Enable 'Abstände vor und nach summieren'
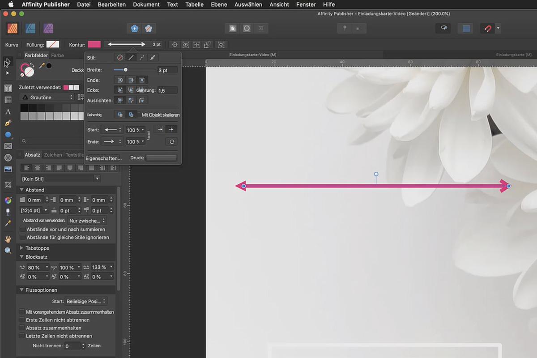 click(22, 229)
